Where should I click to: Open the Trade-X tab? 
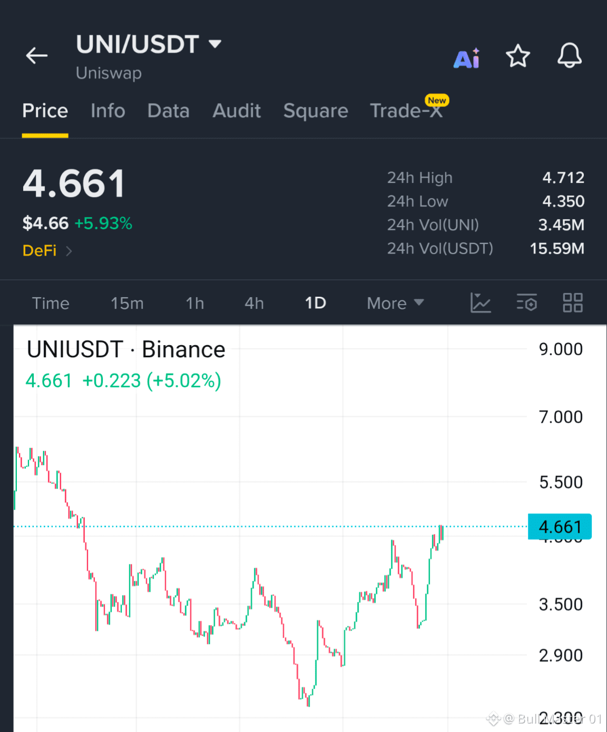point(407,110)
